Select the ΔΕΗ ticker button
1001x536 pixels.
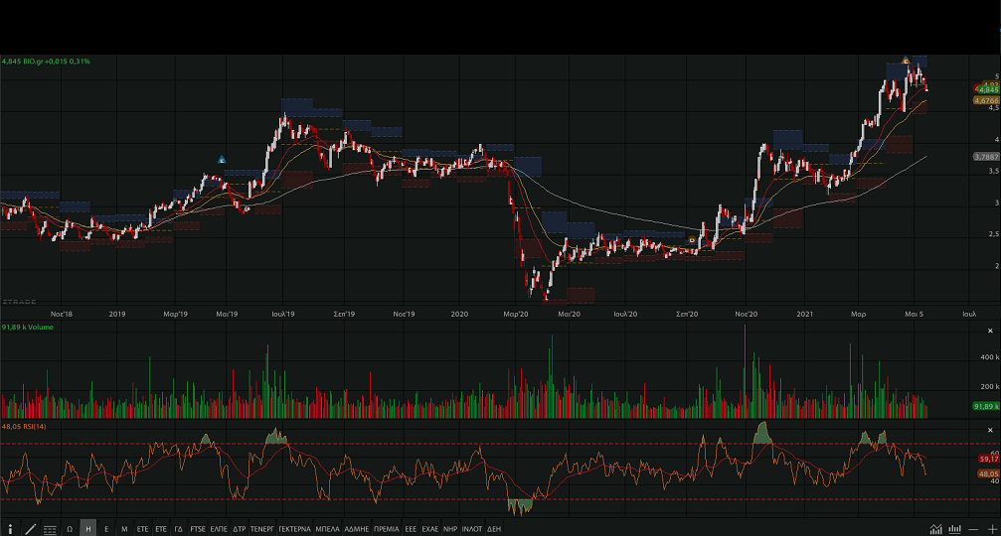click(494, 529)
